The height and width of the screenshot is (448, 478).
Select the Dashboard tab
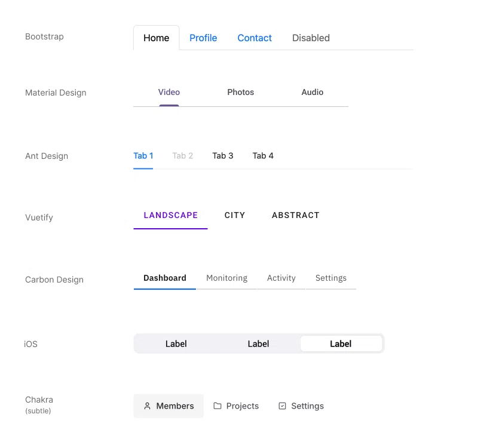tap(165, 278)
